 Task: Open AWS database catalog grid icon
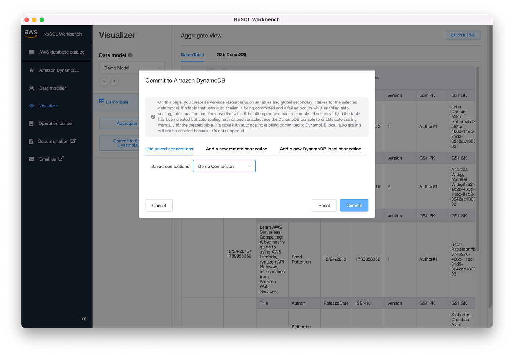pos(32,52)
